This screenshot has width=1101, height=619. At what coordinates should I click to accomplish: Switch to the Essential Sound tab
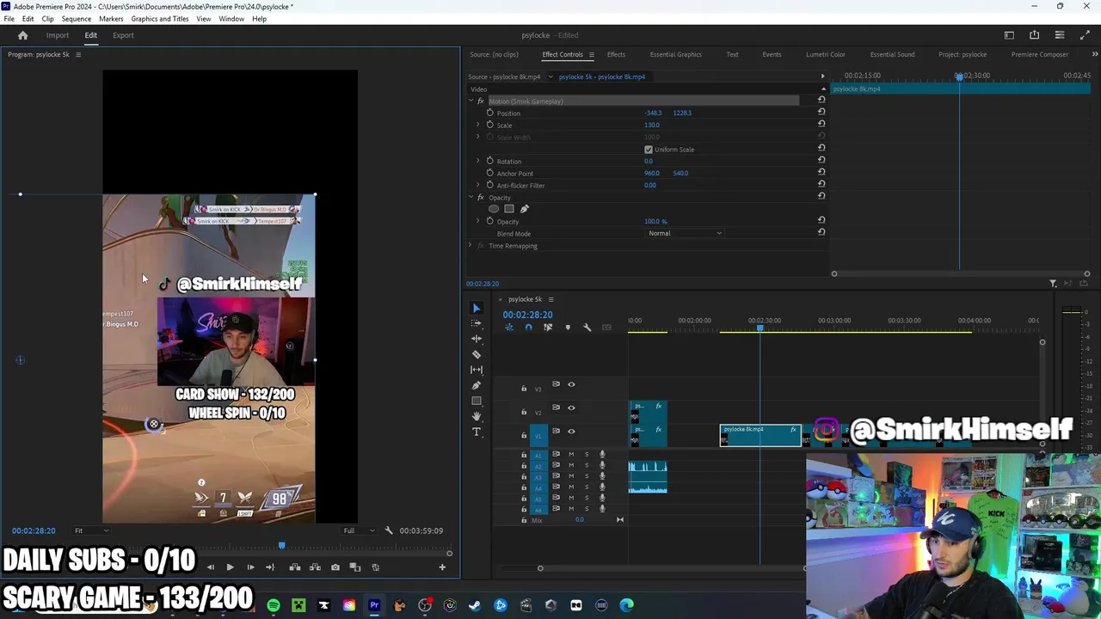tap(892, 54)
